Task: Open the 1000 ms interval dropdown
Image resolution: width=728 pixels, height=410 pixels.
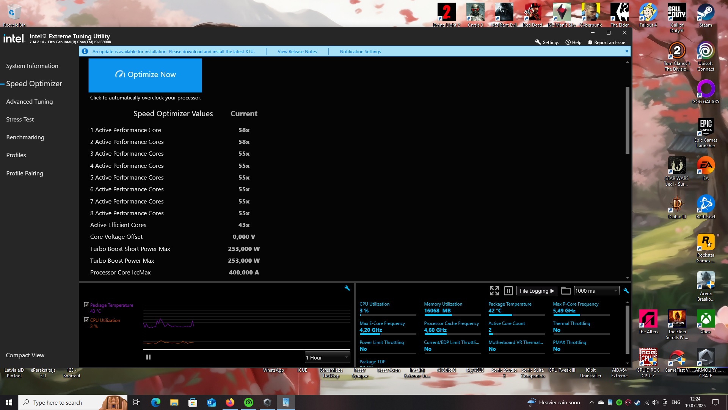Action: [x=596, y=291]
